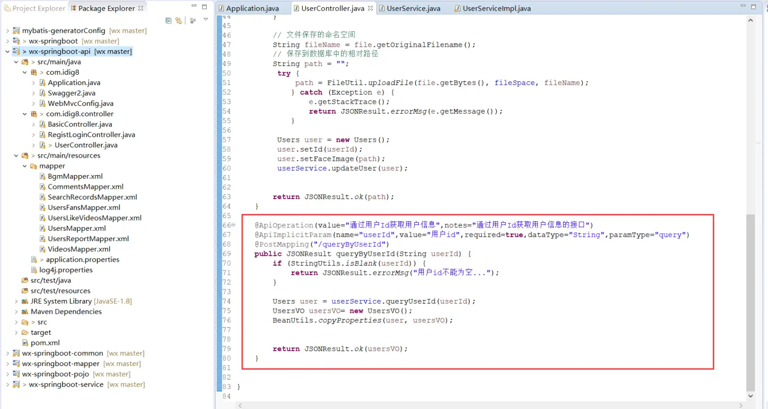Open the Application.java editor tab
768x409 pixels.
pos(252,8)
